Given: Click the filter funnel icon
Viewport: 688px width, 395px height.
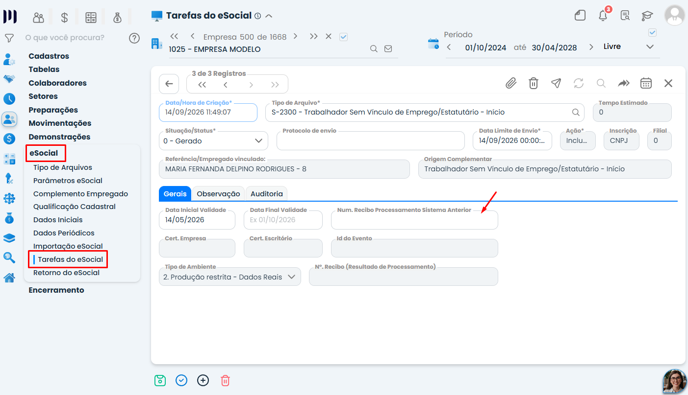Looking at the screenshot, I should click(9, 38).
